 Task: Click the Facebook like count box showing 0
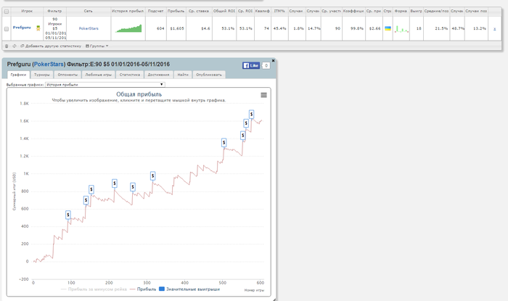click(x=266, y=66)
